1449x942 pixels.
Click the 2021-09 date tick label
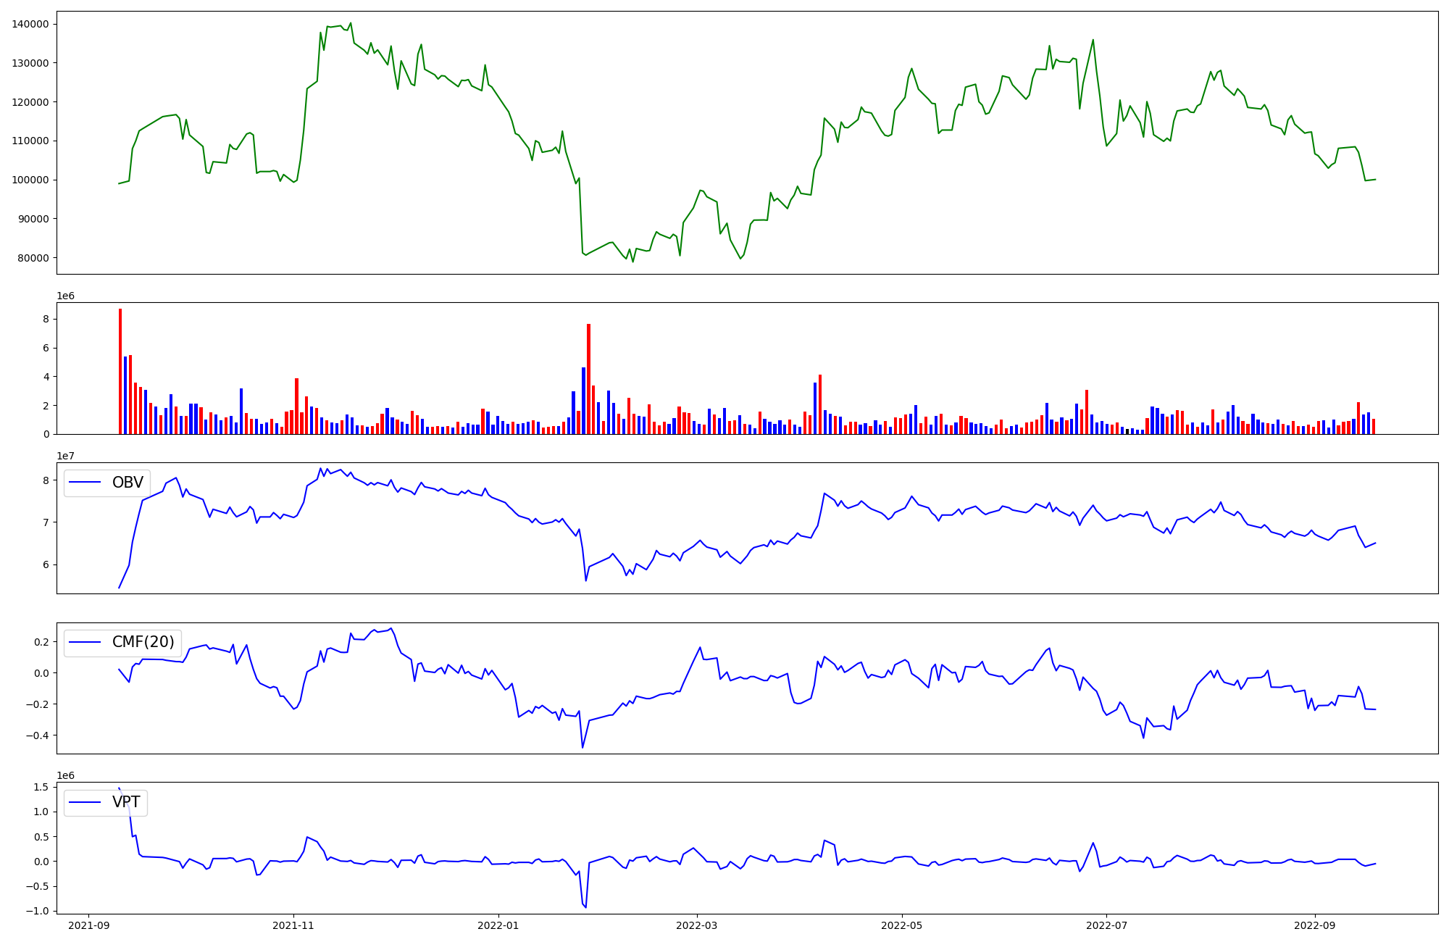pos(89,925)
